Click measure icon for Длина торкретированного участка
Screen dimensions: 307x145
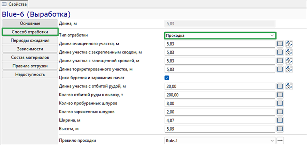click(289, 69)
